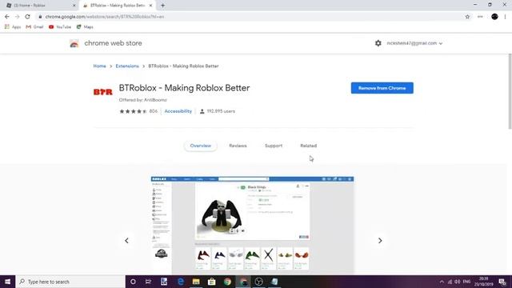
Task: Switch to the Support tab
Action: click(x=274, y=146)
